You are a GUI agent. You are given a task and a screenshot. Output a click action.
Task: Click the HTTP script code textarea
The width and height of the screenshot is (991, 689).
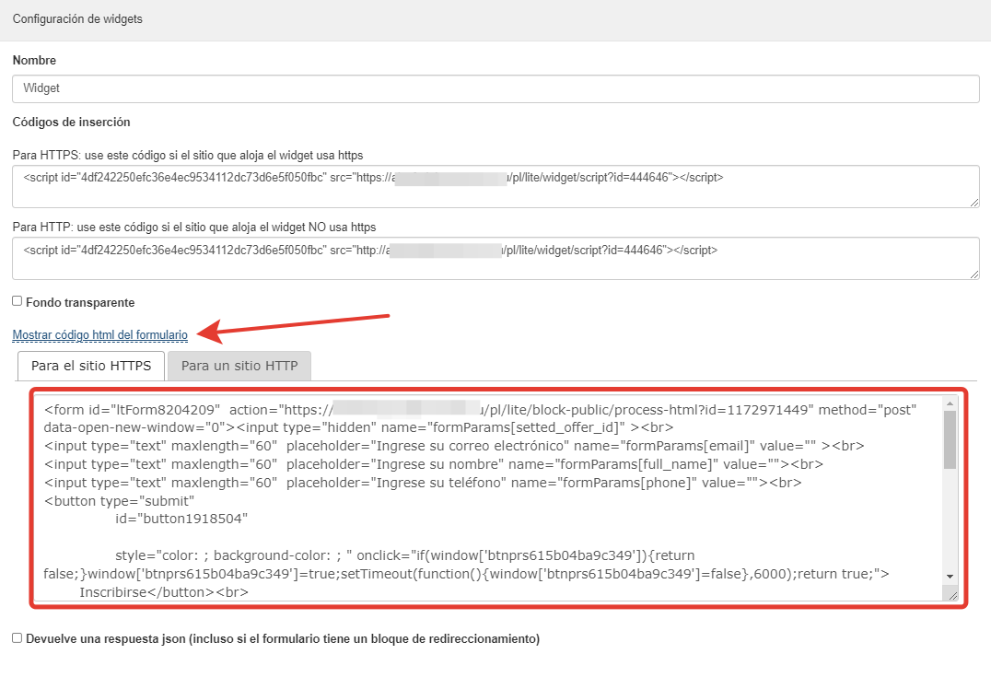[x=495, y=259]
